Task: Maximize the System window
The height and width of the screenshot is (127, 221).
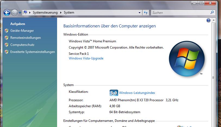Action: (x=201, y=3)
